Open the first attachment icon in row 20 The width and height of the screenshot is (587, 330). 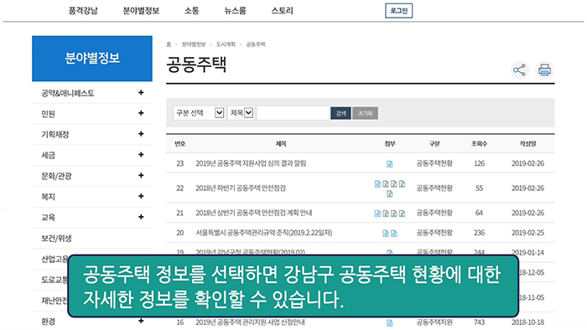point(386,233)
